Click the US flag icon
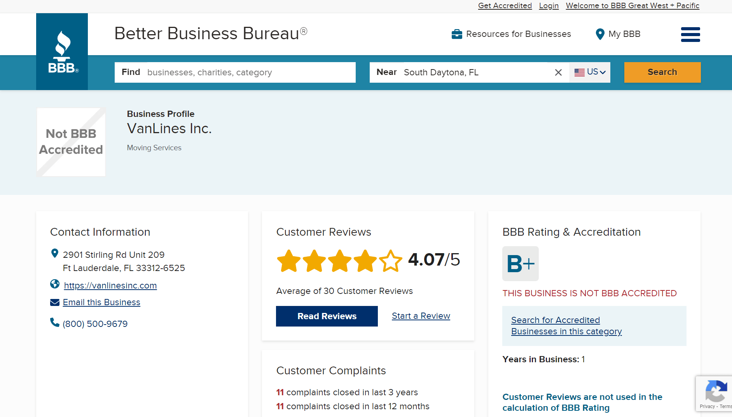Viewport: 732px width, 417px height. point(579,72)
